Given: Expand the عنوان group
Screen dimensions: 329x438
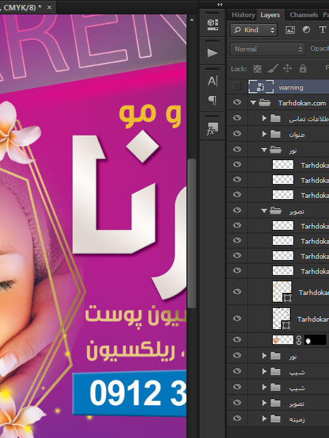Looking at the screenshot, I should click(265, 134).
